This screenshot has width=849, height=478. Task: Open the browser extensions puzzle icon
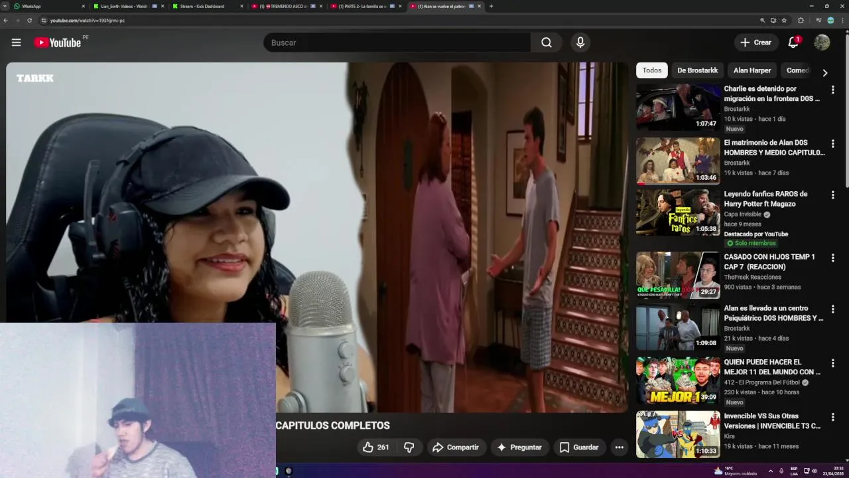[x=801, y=21]
